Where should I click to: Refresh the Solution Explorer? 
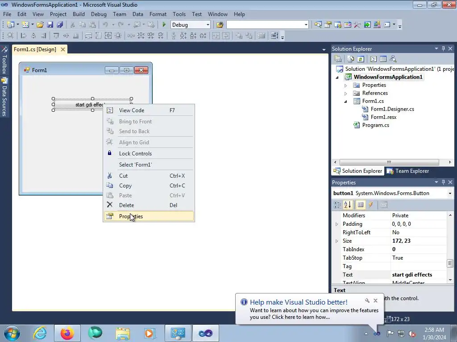361,59
